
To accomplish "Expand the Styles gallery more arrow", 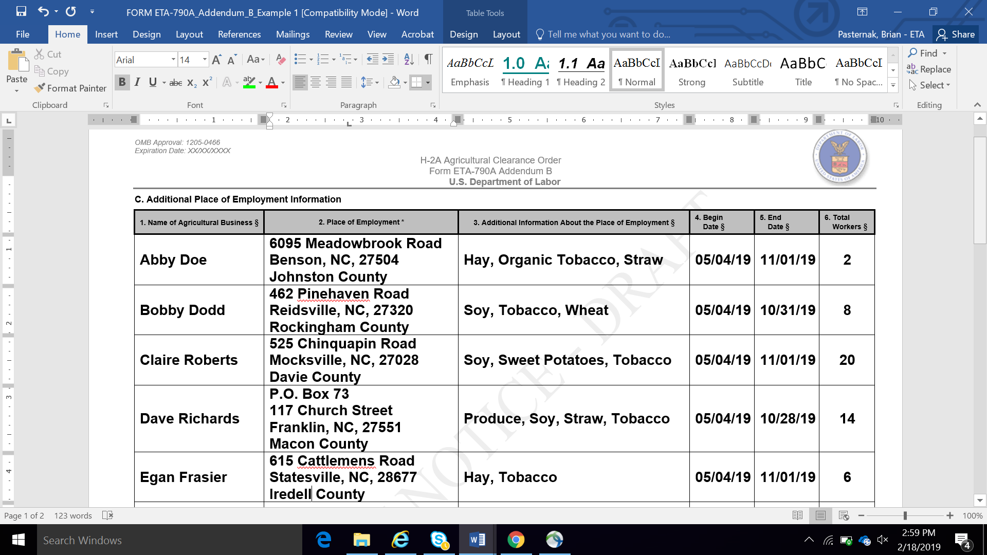I will click(893, 85).
